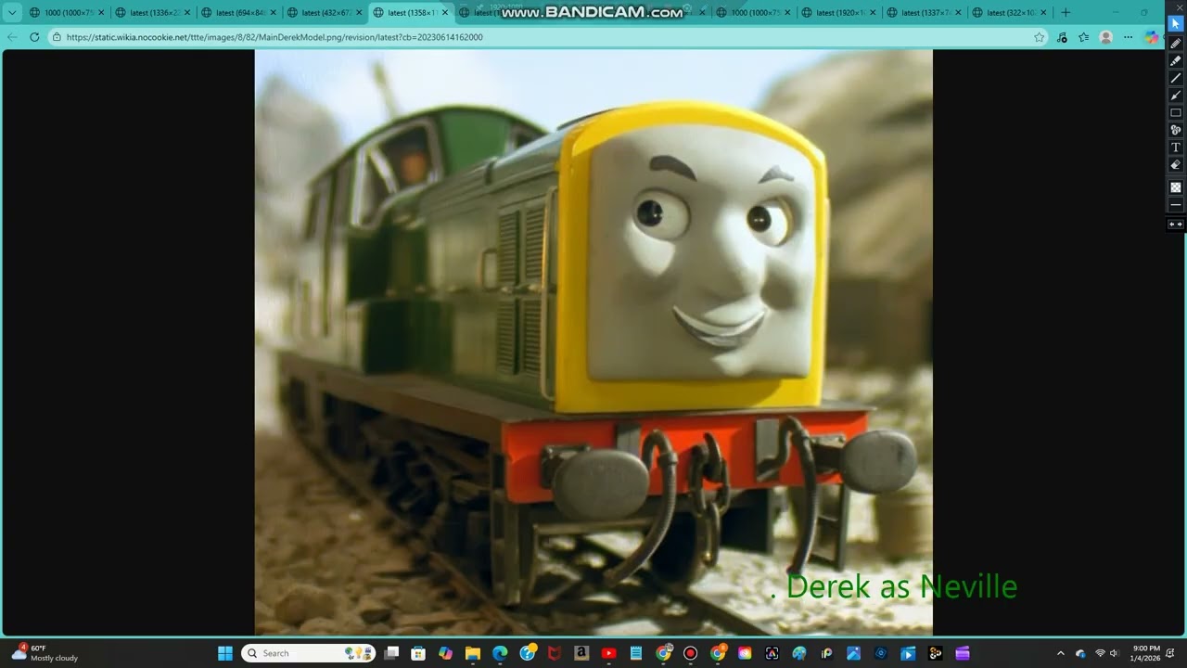Add this page to favorites star
The width and height of the screenshot is (1187, 668).
click(1039, 37)
